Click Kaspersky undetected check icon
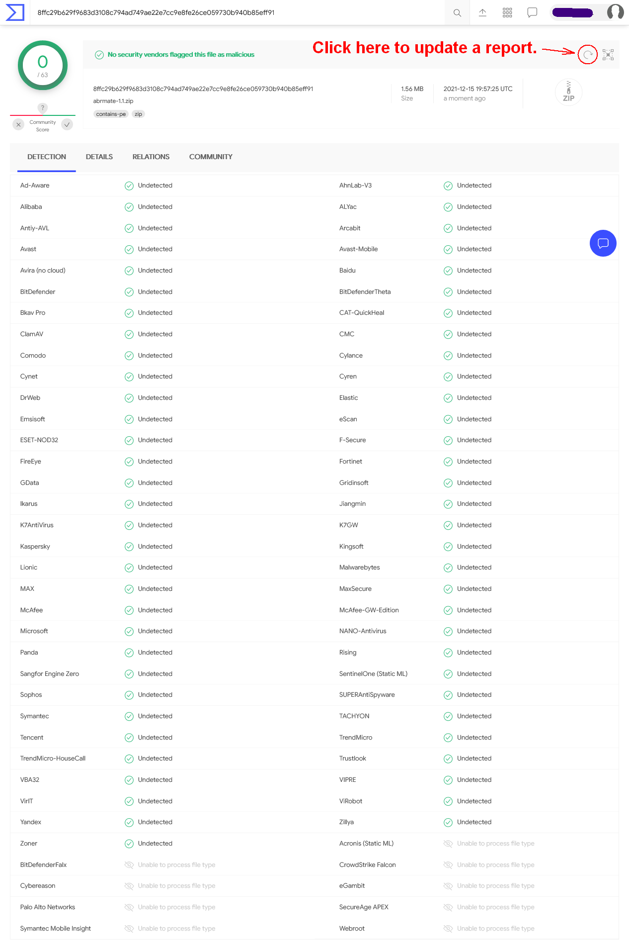Image resolution: width=629 pixels, height=952 pixels. 129,547
